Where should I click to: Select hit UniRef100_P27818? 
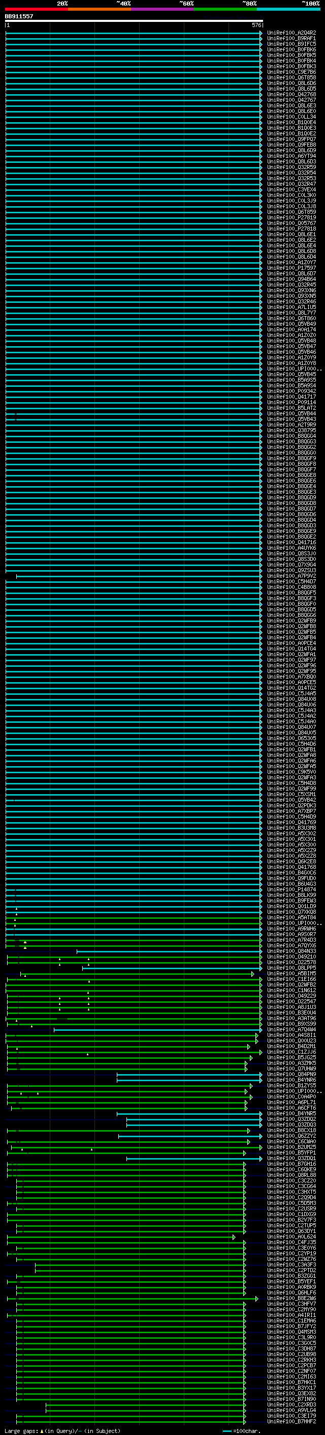pos(291,229)
